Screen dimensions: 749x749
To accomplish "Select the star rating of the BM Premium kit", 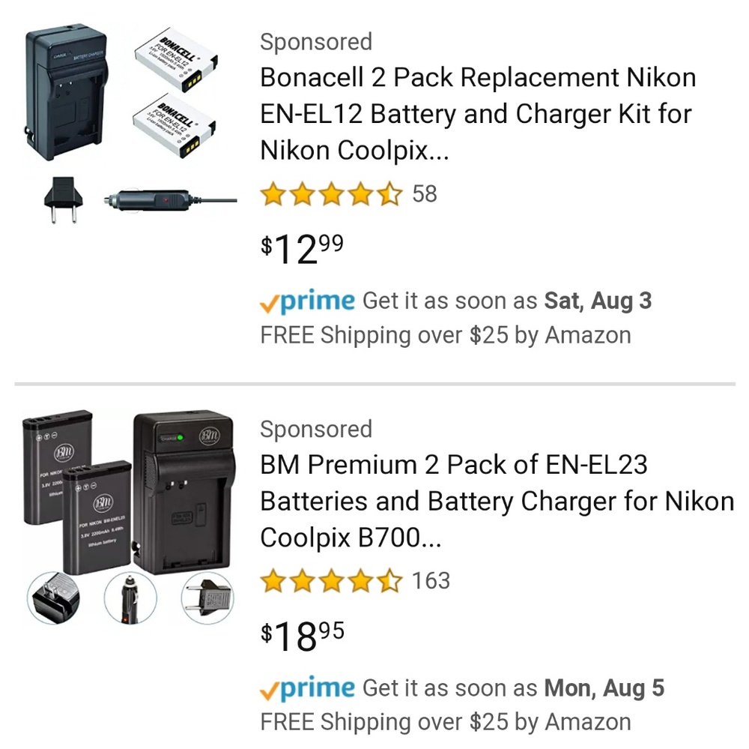I will click(330, 580).
